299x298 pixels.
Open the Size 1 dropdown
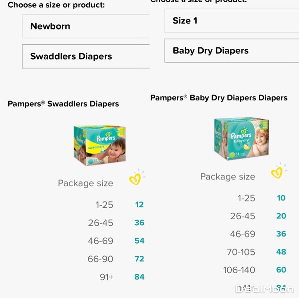click(x=232, y=21)
